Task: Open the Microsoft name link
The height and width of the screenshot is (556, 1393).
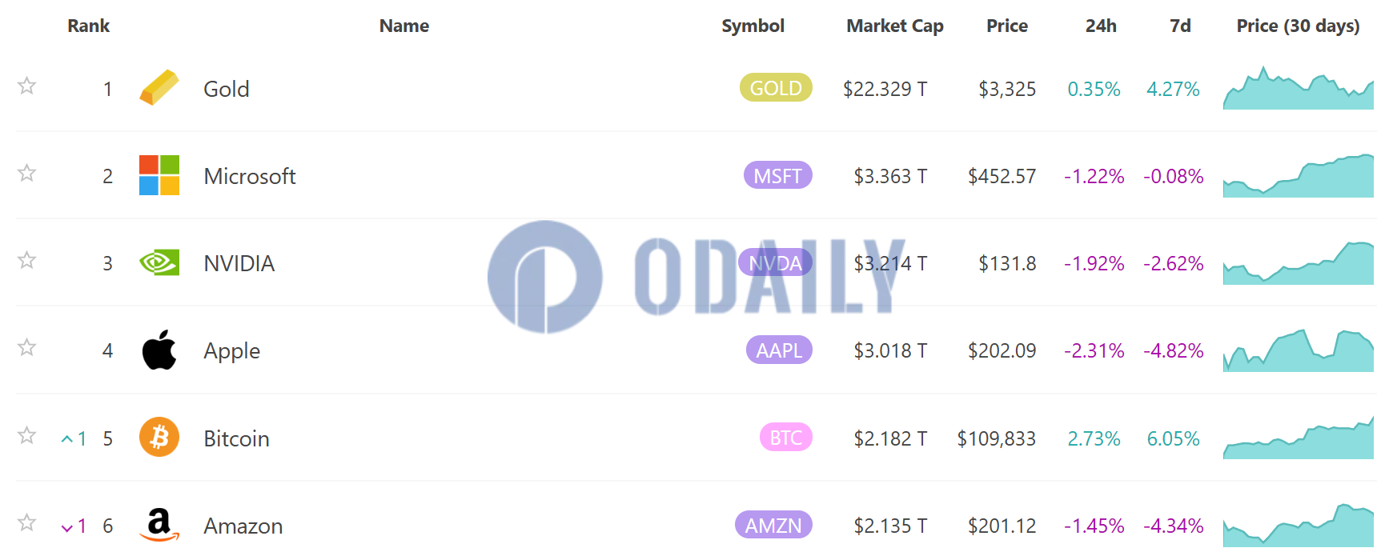Action: pyautogui.click(x=249, y=176)
